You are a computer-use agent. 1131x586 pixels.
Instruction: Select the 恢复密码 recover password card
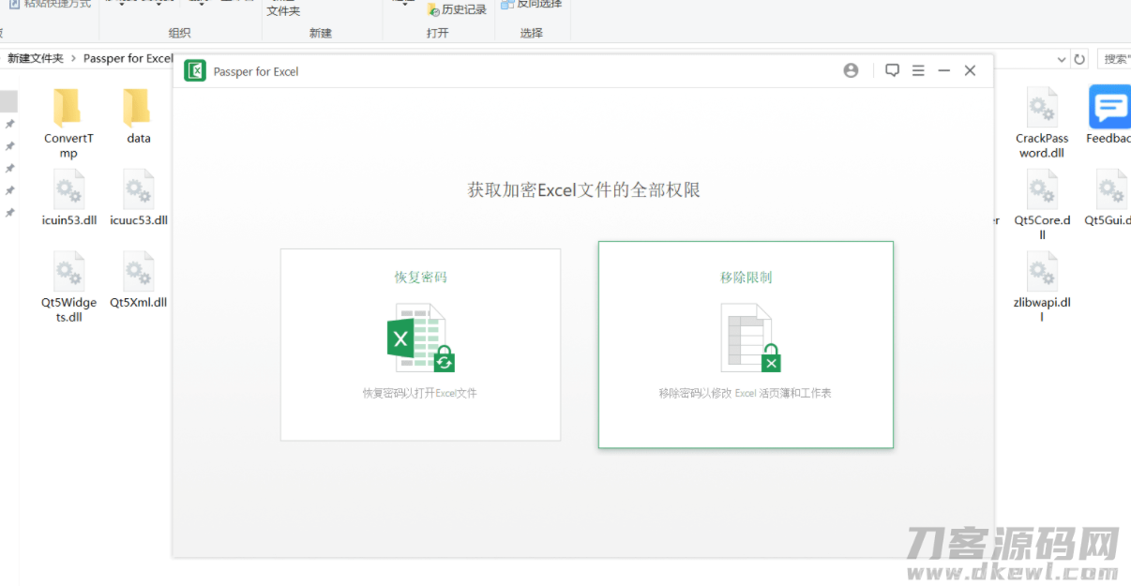pos(420,344)
